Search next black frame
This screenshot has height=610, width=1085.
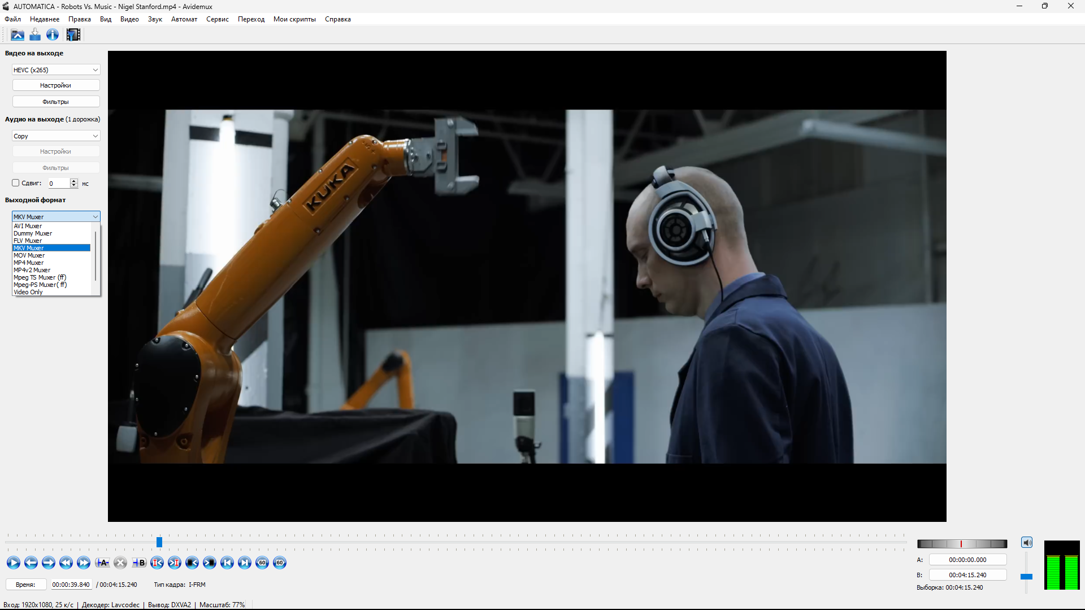point(210,563)
